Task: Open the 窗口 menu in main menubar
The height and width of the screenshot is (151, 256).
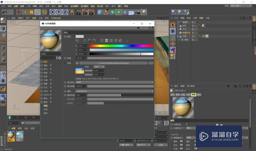Action: pyautogui.click(x=120, y=6)
